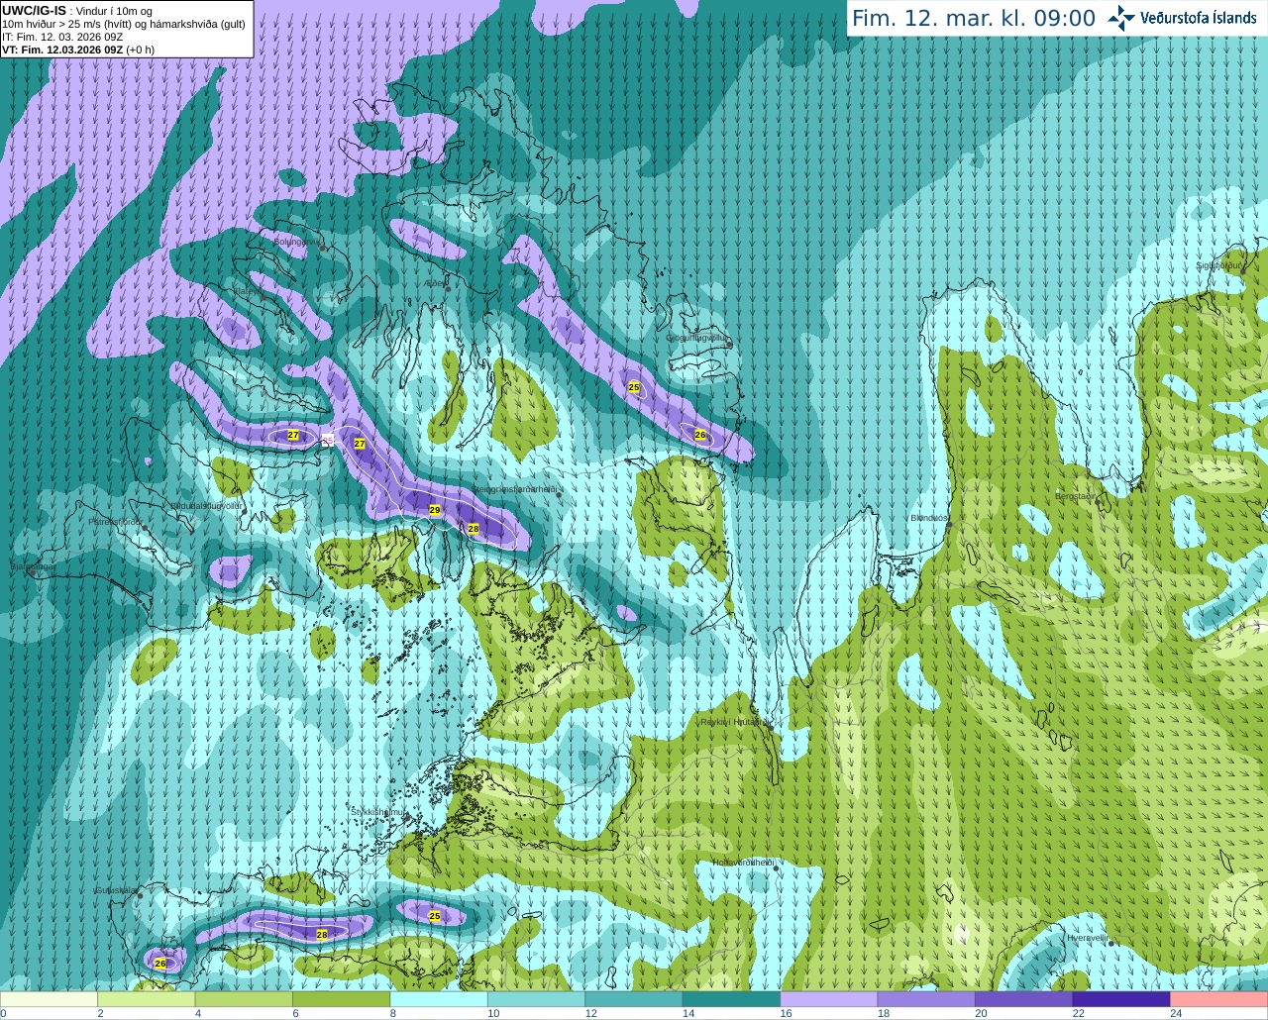1268x1020 pixels.
Task: Click the yellow 26 gust marker south of Gjögurflugvöllur
Action: [x=700, y=435]
